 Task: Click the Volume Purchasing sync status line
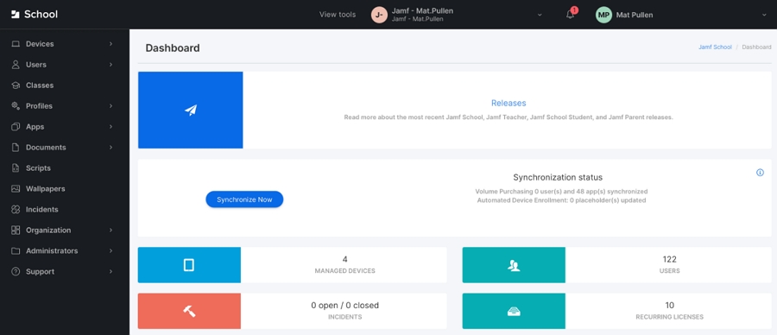[x=561, y=192]
